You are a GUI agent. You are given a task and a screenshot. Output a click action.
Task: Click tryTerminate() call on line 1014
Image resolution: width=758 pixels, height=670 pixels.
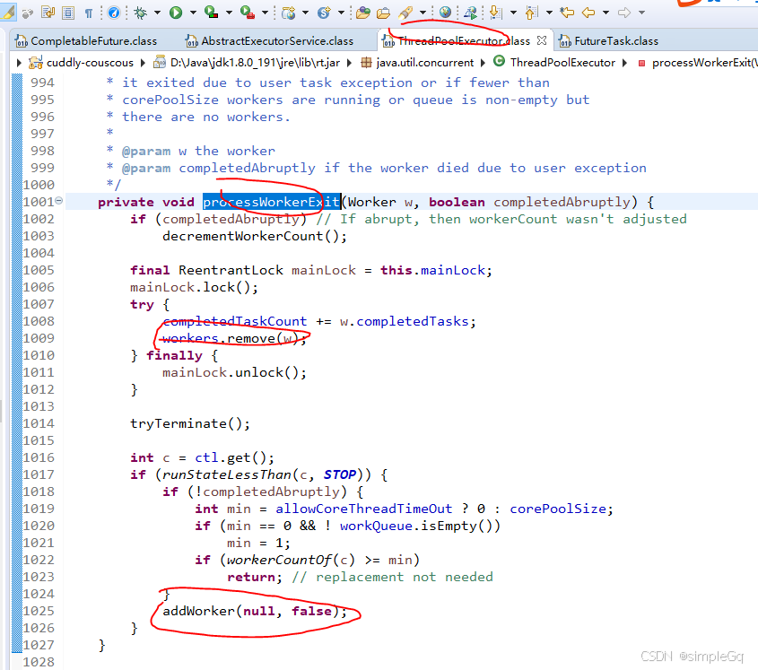[190, 424]
